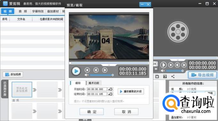Mute the main window speaker icon
218x121 pixels.
(x=162, y=71)
